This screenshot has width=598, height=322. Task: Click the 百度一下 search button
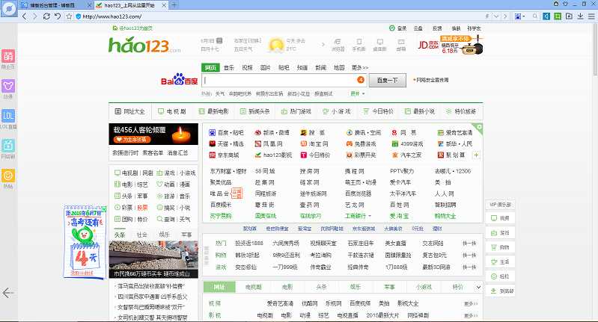[x=387, y=80]
